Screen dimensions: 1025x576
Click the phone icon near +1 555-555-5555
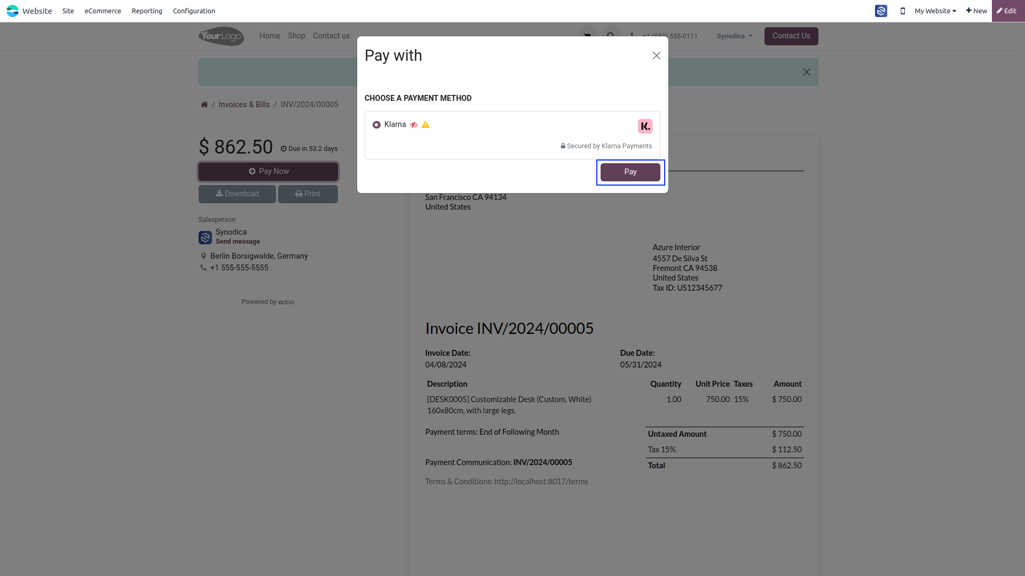(203, 268)
